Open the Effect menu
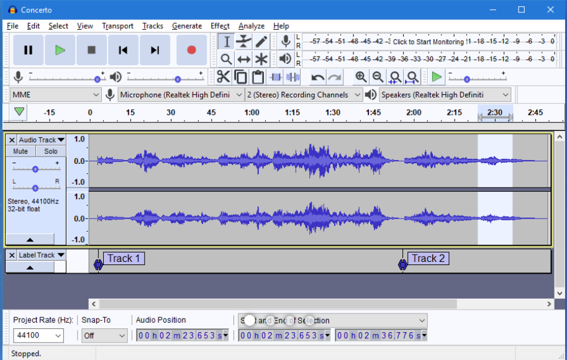The image size is (567, 360). tap(220, 26)
